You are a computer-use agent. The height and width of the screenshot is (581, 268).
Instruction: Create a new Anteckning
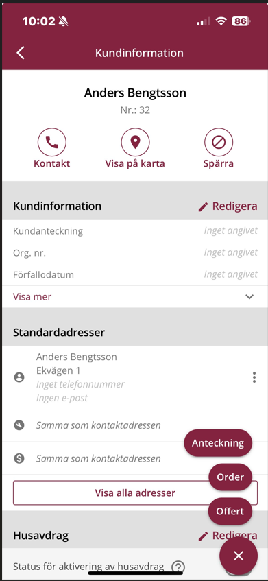click(x=218, y=443)
